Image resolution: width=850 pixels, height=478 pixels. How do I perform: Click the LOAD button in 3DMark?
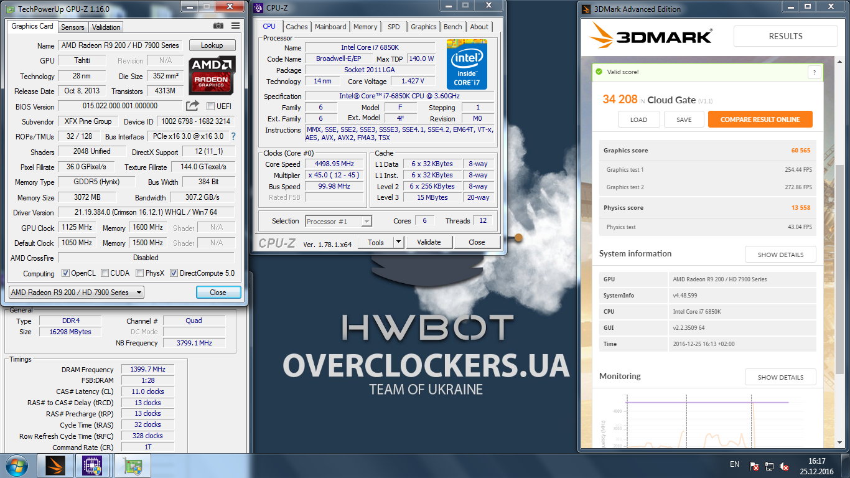(639, 119)
